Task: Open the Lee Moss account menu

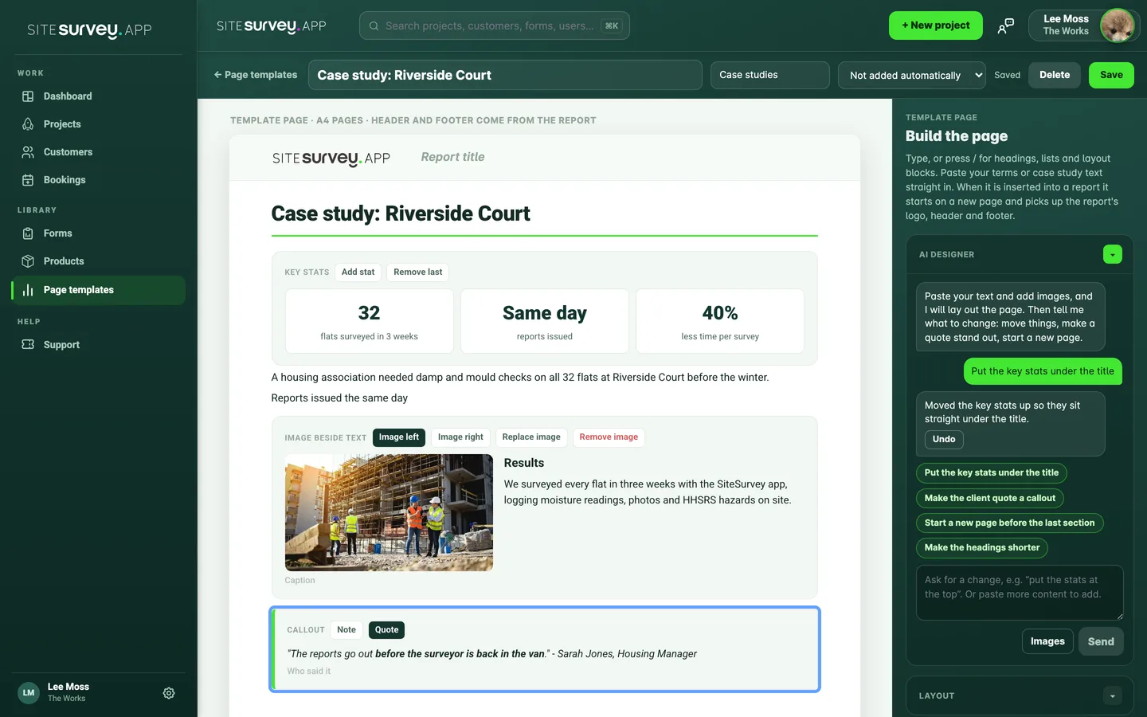Action: [1084, 25]
